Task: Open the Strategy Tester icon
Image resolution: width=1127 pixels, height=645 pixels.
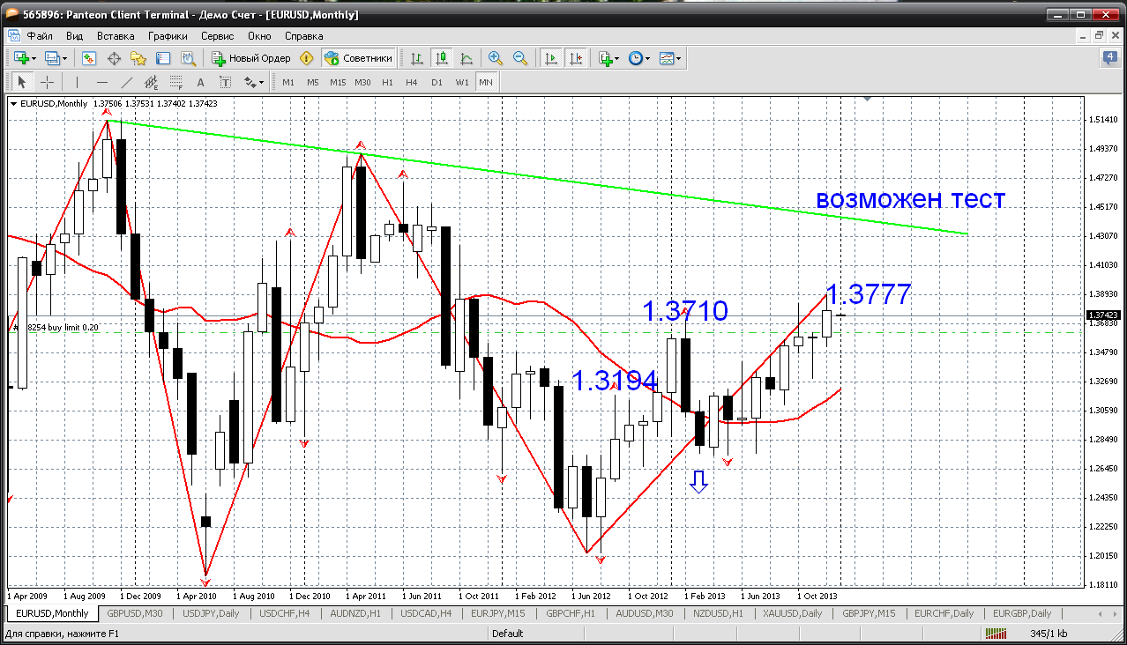Action: 188,58
